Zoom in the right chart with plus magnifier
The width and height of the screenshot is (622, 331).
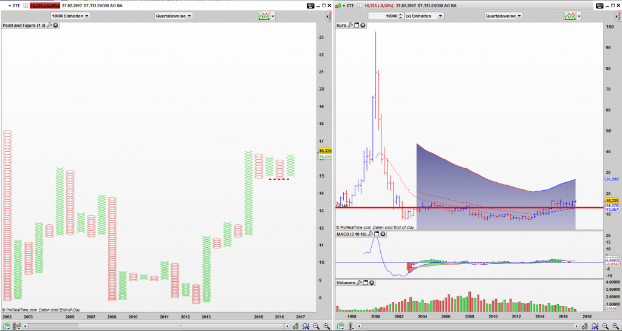615,326
